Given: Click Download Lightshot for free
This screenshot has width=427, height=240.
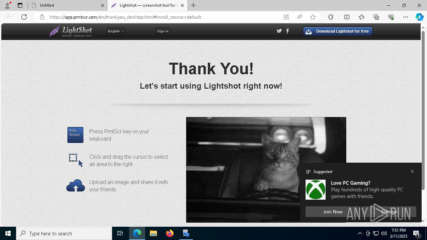Looking at the screenshot, I should (x=338, y=31).
